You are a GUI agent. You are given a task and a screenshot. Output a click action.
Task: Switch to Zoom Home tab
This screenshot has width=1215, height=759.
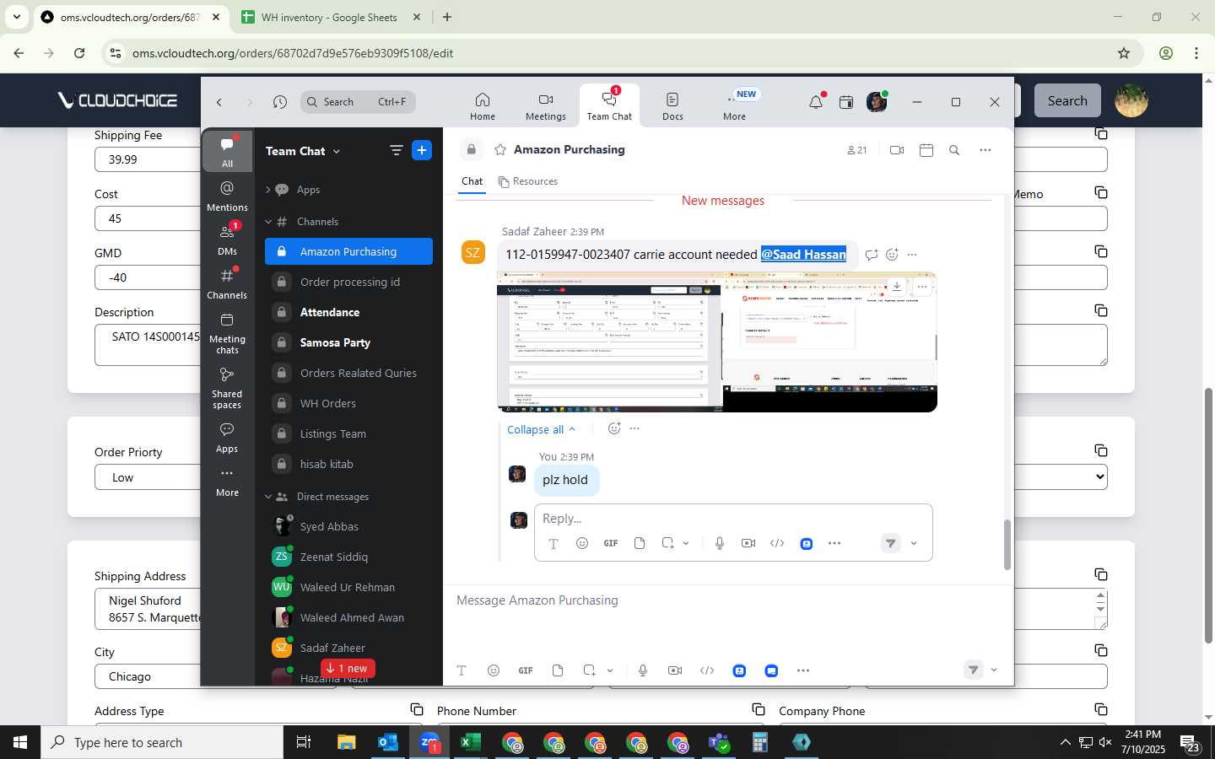tap(483, 106)
